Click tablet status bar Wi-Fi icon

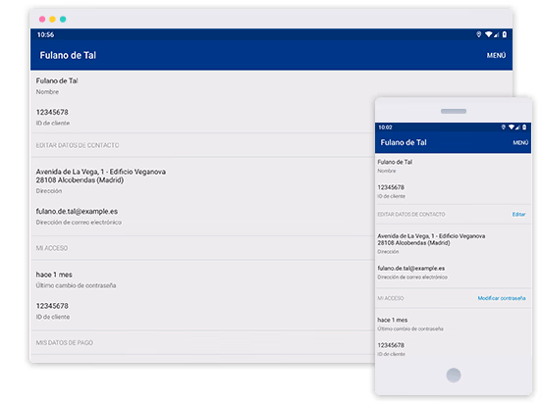point(489,34)
